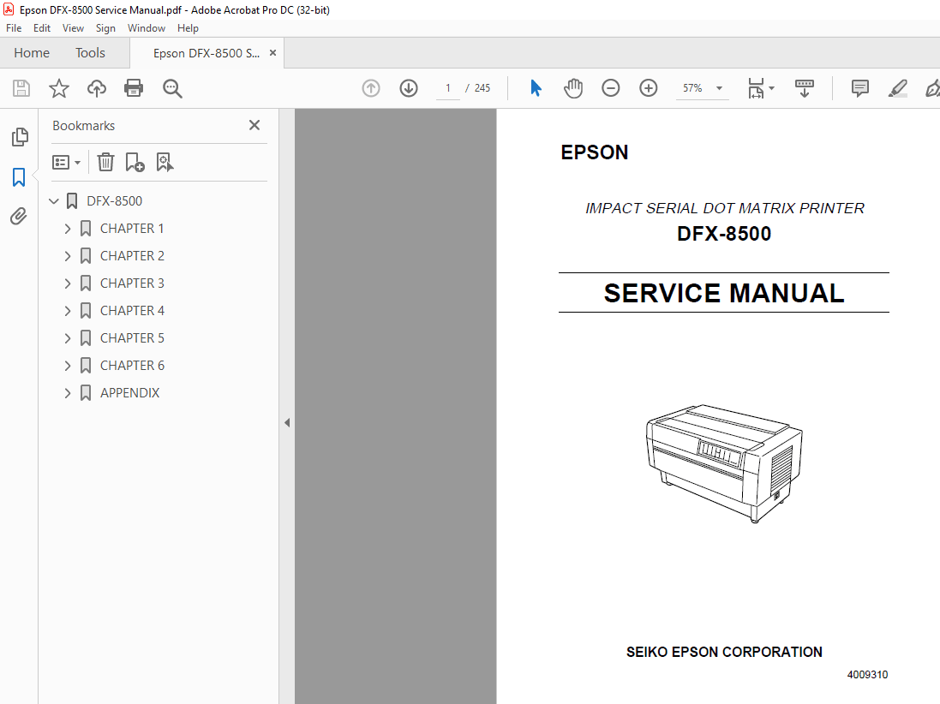Viewport: 940px width, 704px height.
Task: Close the Bookmarks panel
Action: click(x=254, y=125)
